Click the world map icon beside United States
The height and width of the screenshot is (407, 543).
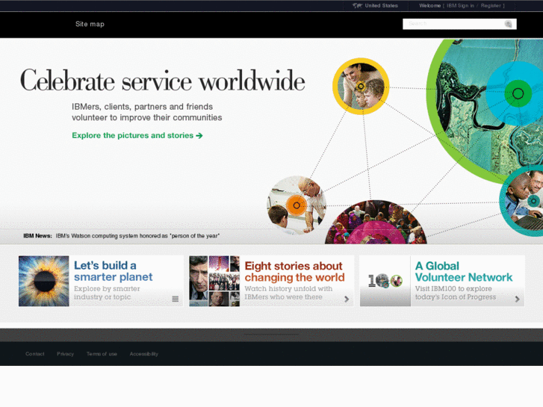click(x=357, y=5)
